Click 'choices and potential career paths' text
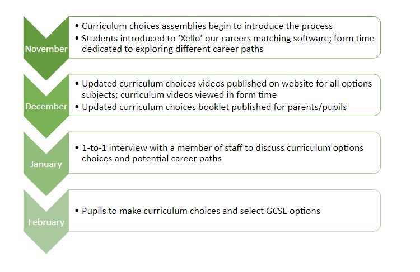 tap(152, 159)
